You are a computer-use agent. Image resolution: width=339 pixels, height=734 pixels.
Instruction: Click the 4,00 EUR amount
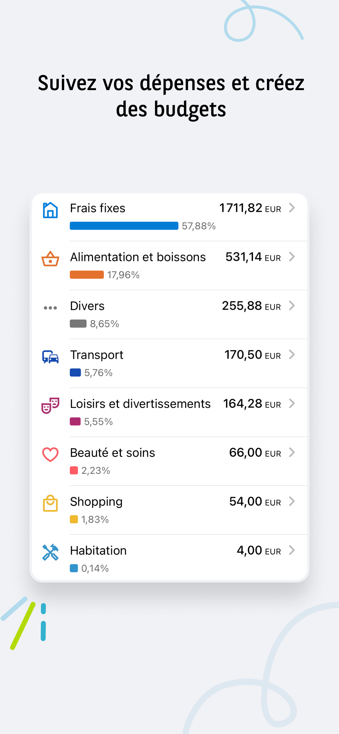tap(259, 550)
